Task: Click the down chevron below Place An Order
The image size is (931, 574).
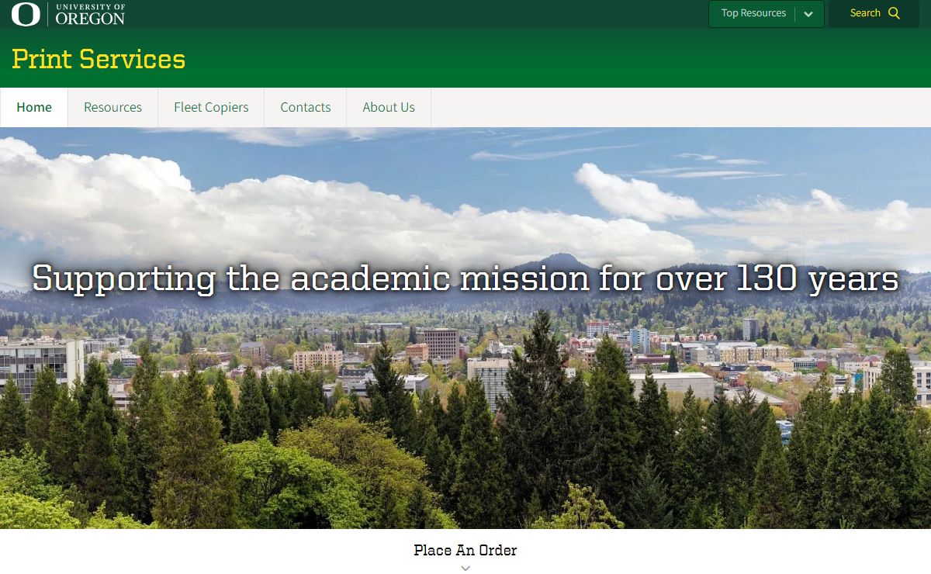Action: 465,568
